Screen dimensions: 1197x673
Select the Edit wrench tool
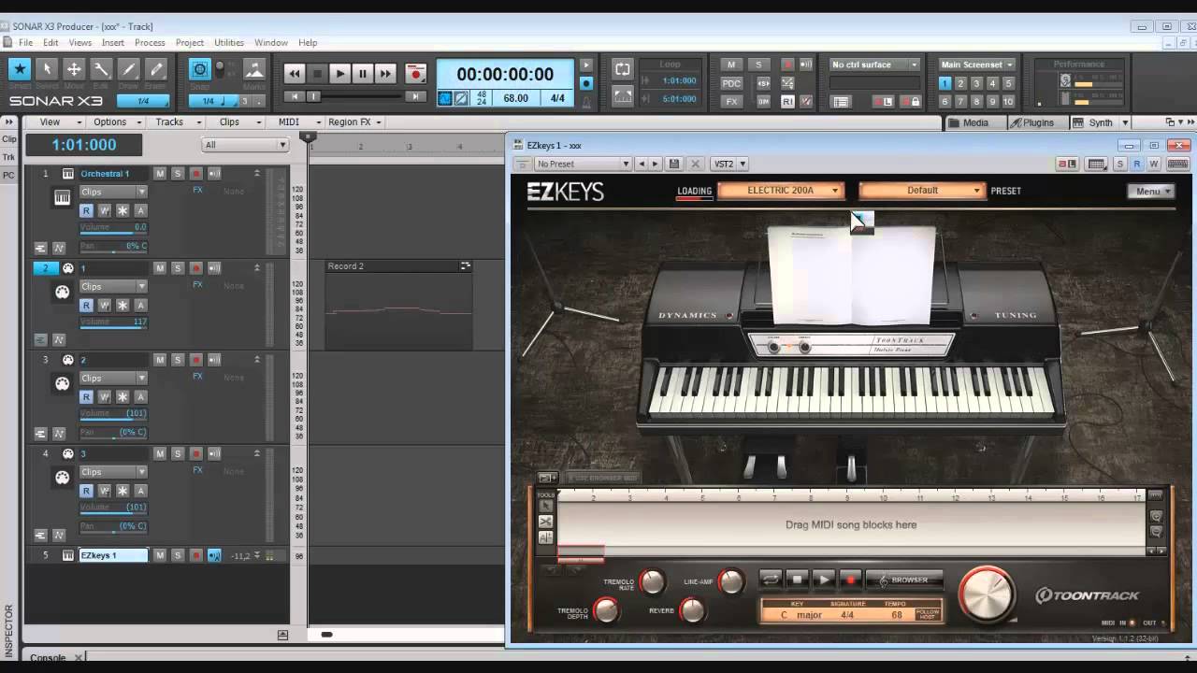coord(101,69)
